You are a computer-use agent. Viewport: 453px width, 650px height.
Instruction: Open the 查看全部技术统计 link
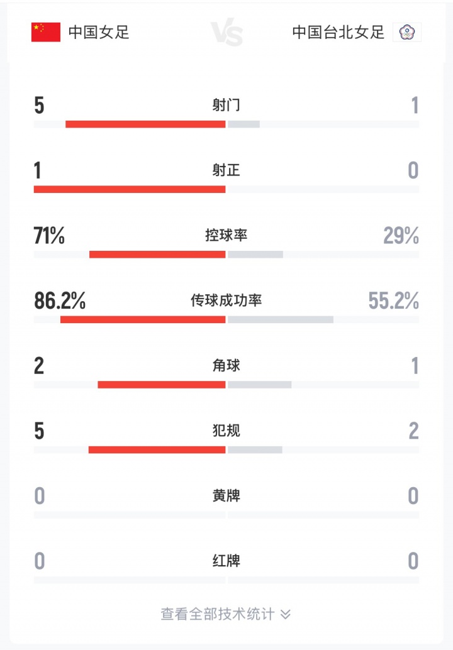(217, 614)
